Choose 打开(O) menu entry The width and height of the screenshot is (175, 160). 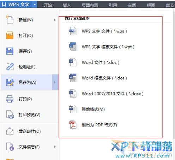[x=30, y=35]
